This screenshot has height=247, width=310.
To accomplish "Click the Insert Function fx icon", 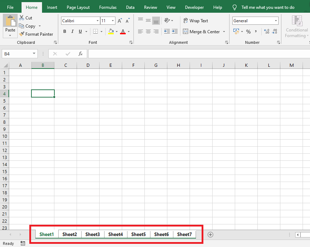I will click(x=81, y=54).
